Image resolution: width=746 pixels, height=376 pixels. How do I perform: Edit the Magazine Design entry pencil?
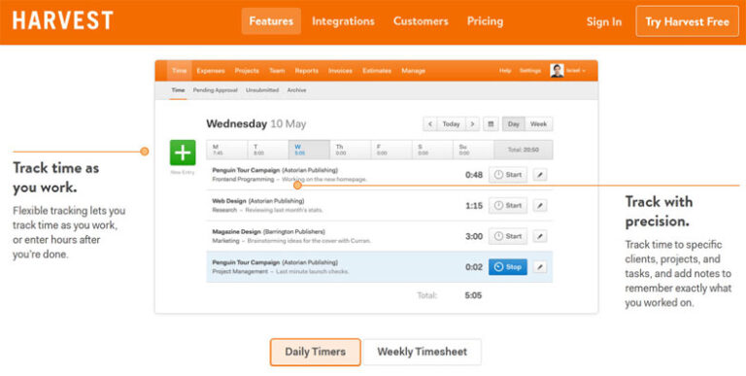(539, 236)
